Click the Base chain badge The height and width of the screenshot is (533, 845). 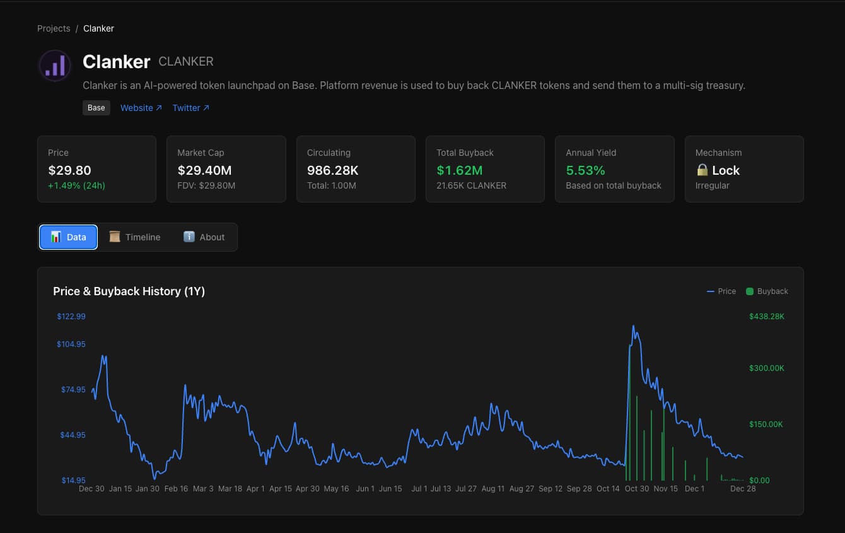tap(96, 108)
